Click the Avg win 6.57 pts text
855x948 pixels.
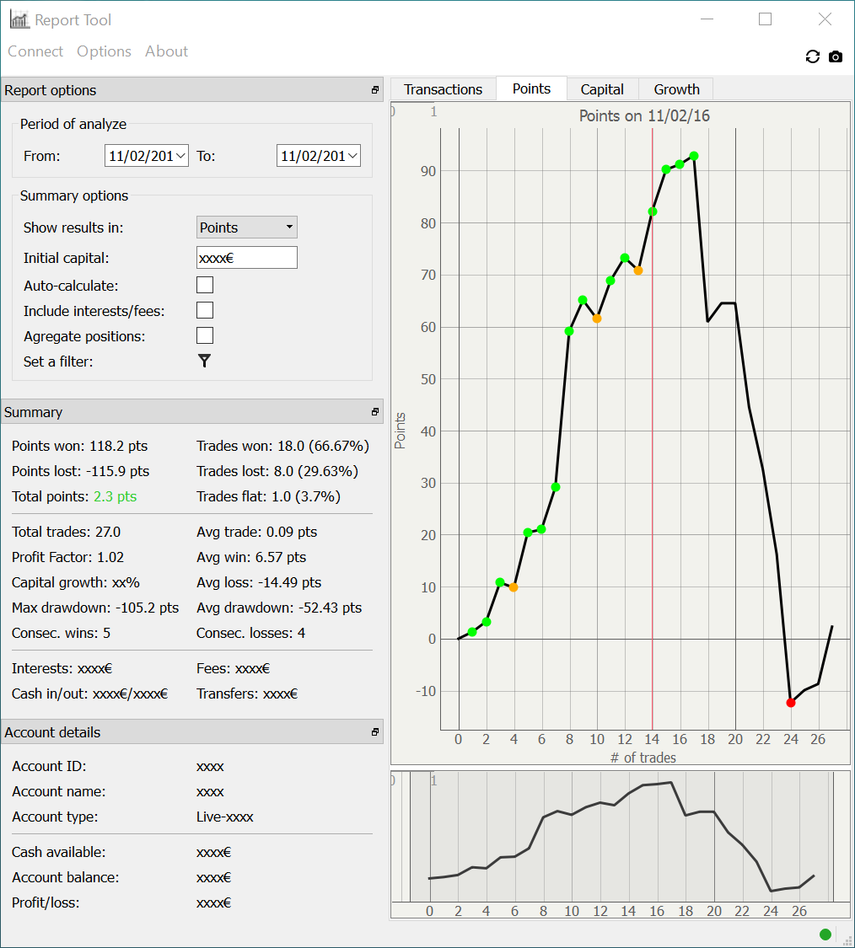point(251,557)
